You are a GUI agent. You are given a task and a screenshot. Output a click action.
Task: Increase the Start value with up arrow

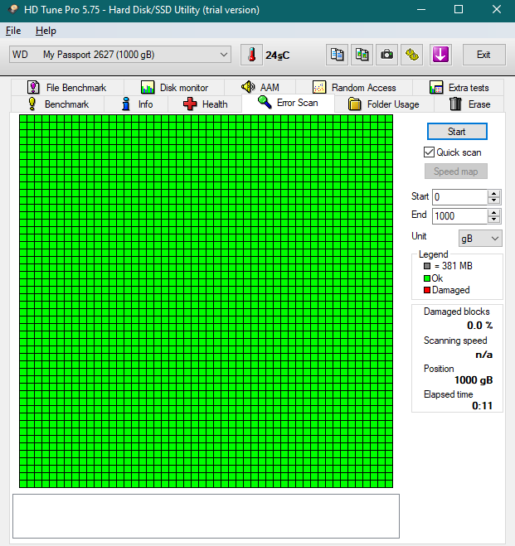click(493, 194)
